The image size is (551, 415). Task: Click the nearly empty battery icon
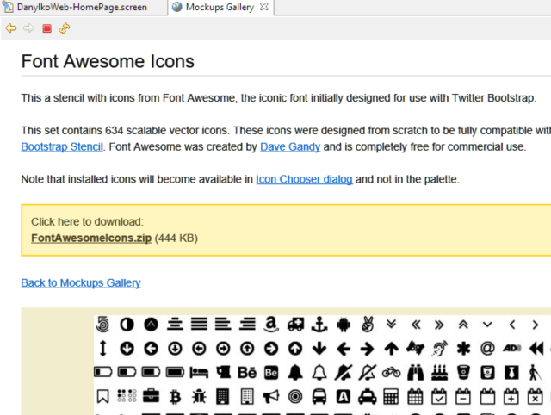(x=103, y=372)
